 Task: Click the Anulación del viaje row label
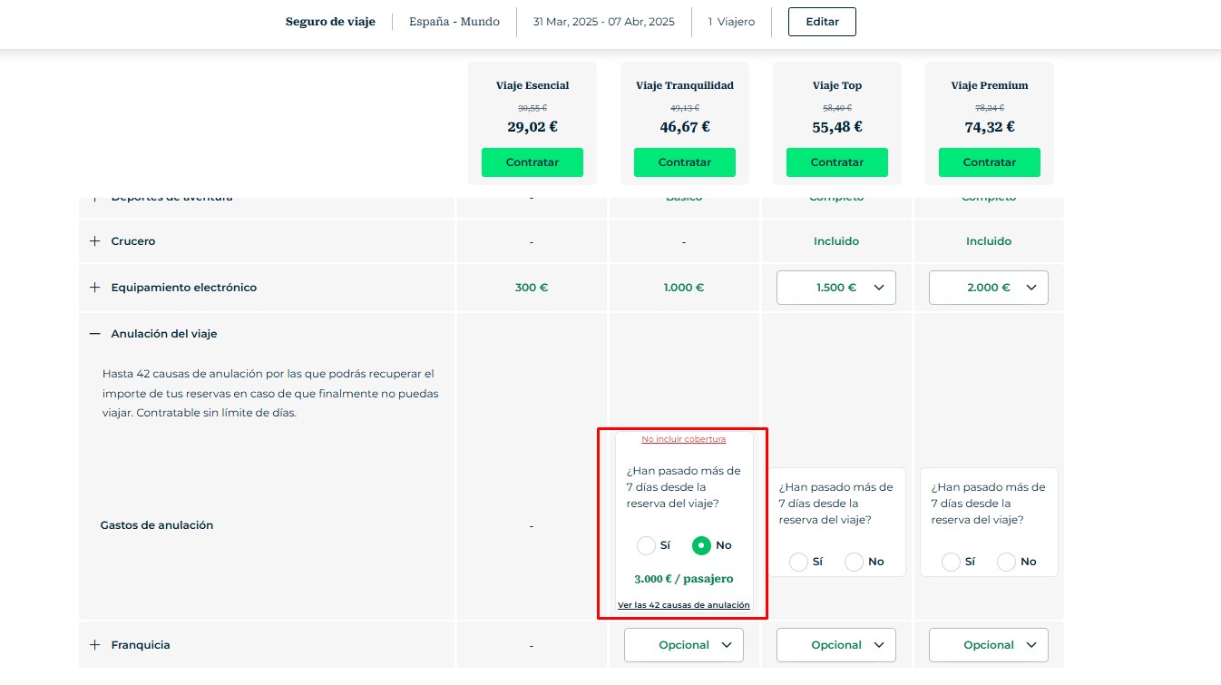tap(164, 334)
